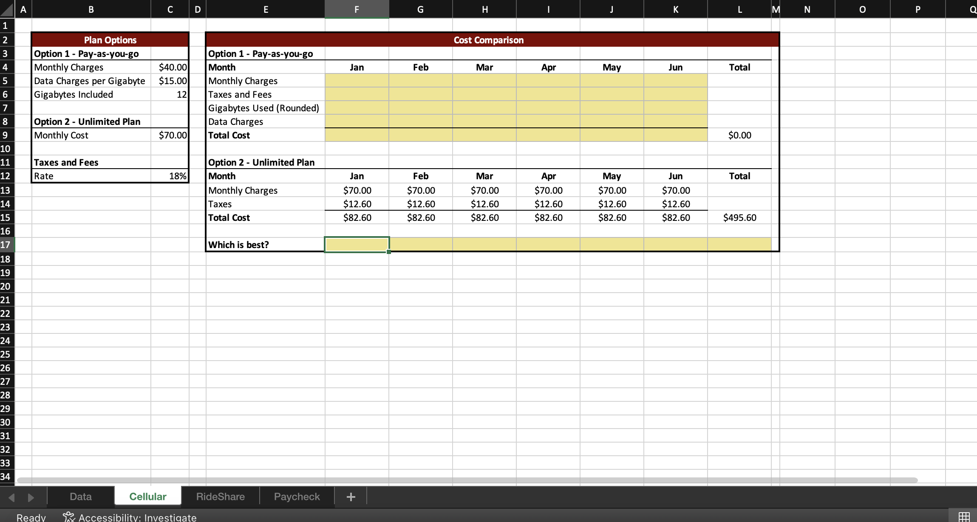Click the Accessibility: Investigate checker icon

68,517
